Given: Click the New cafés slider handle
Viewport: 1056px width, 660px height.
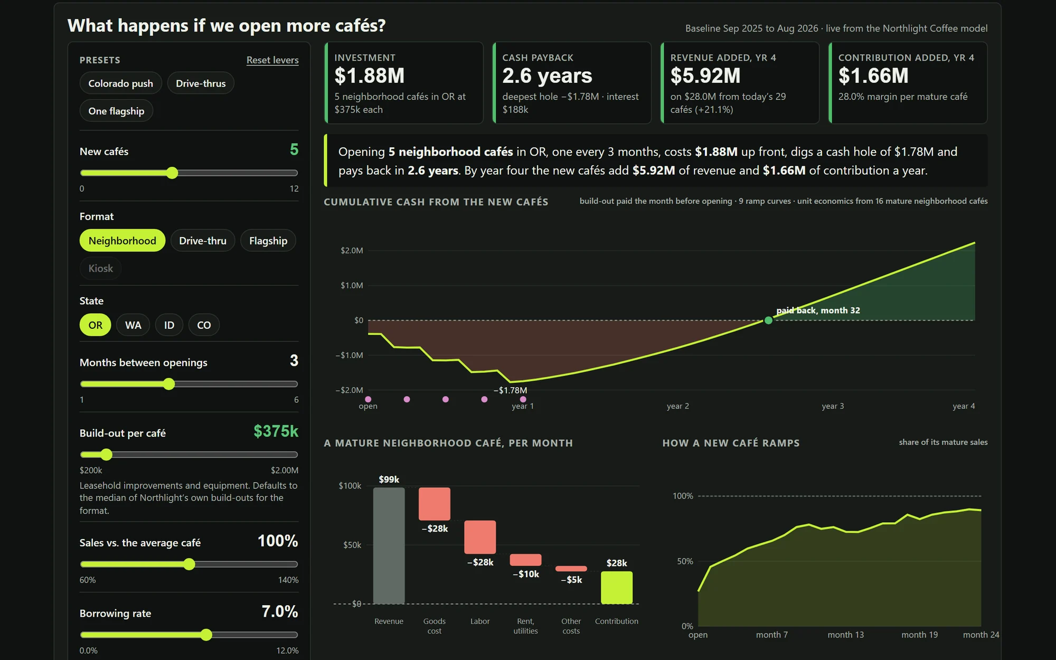Looking at the screenshot, I should 172,173.
